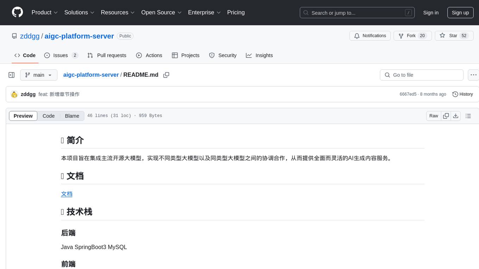
Task: Click the 技术栈 heading
Action: click(76, 212)
